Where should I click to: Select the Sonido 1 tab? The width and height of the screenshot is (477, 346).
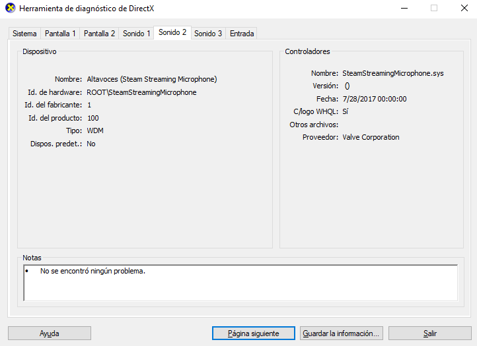[136, 34]
